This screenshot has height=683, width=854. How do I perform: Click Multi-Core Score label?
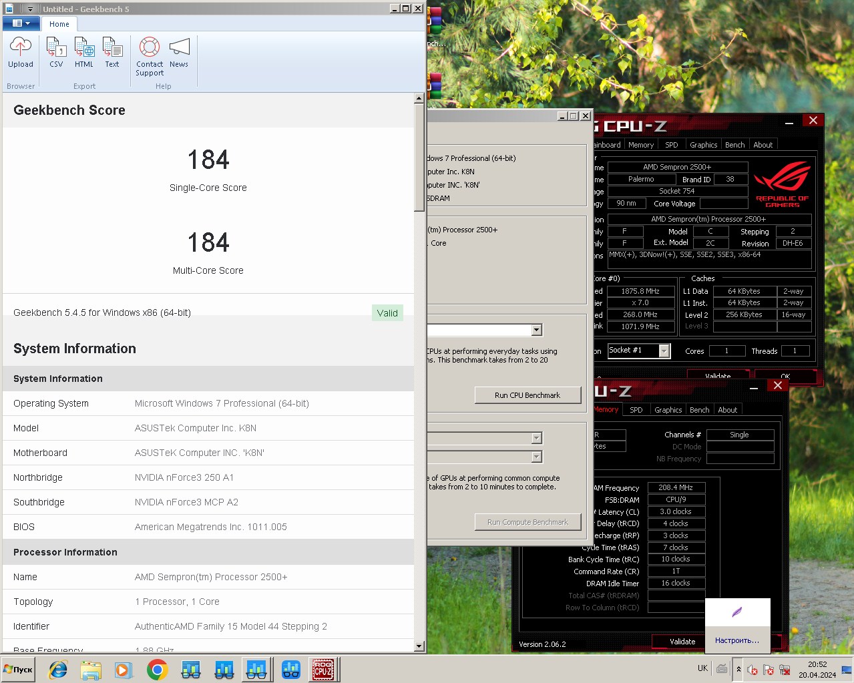208,270
